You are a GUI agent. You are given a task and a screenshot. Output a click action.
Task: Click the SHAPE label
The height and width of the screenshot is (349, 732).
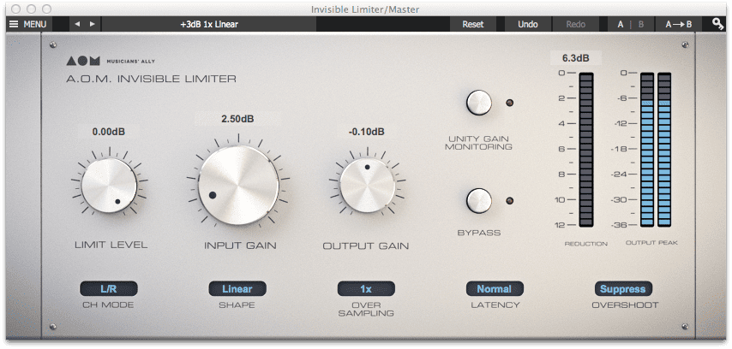(x=237, y=305)
